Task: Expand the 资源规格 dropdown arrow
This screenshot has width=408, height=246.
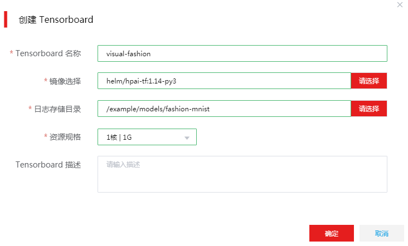Action: [187, 137]
